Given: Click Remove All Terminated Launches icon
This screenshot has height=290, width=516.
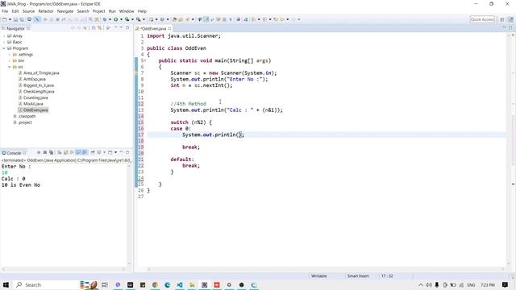Looking at the screenshot, I should coord(52,152).
